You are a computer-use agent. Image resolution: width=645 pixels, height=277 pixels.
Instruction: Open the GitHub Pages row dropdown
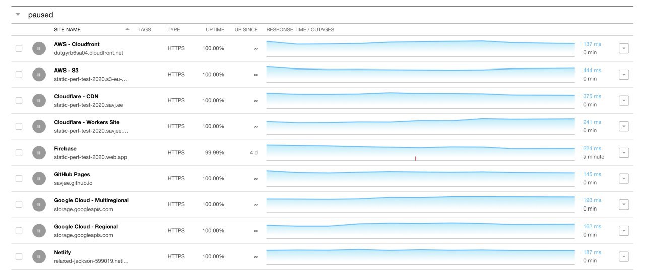[623, 178]
